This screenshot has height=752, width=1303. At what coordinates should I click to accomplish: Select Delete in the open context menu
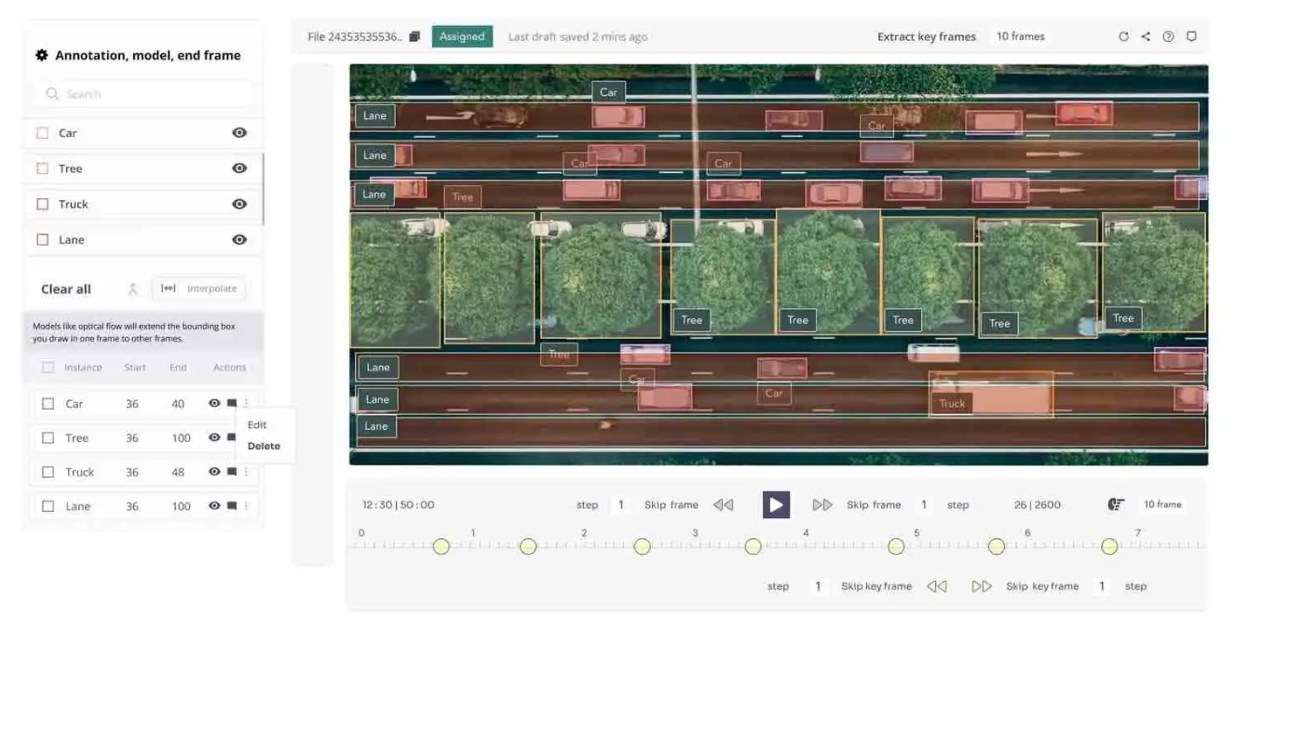coord(263,446)
